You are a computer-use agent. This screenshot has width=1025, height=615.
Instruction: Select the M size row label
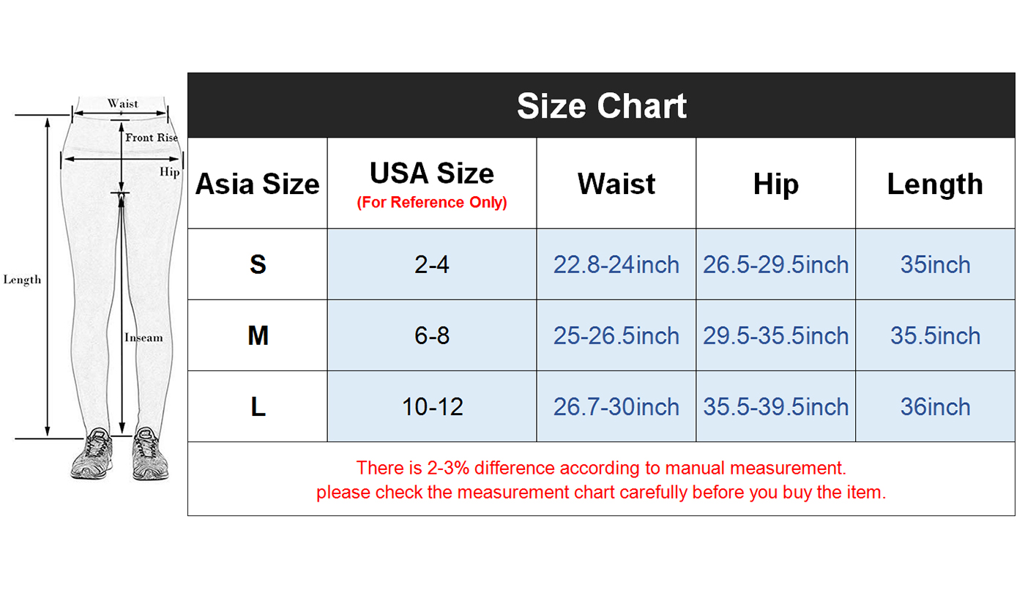[x=257, y=336]
